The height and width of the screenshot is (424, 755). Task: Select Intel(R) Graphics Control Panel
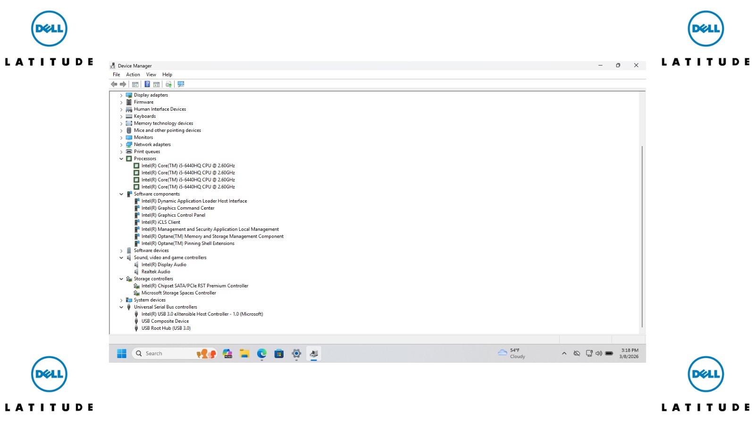(173, 215)
